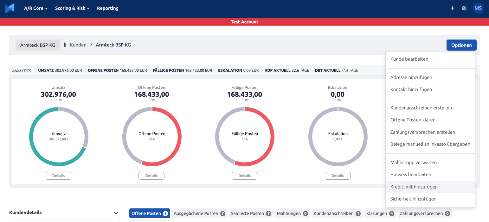Select Offene Posten klären option
The width and height of the screenshot is (489, 222).
[x=430, y=120]
